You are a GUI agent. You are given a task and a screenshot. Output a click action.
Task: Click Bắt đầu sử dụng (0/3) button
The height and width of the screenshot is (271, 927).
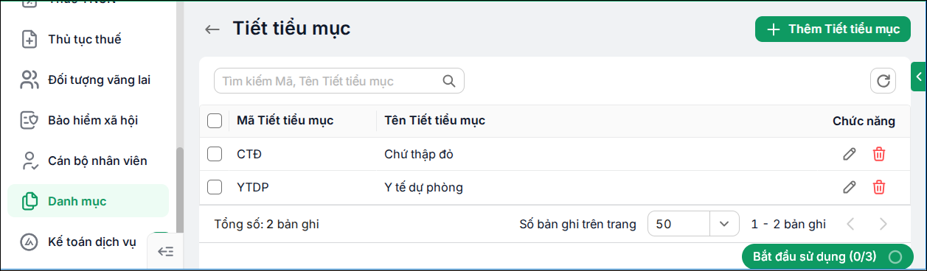(827, 257)
